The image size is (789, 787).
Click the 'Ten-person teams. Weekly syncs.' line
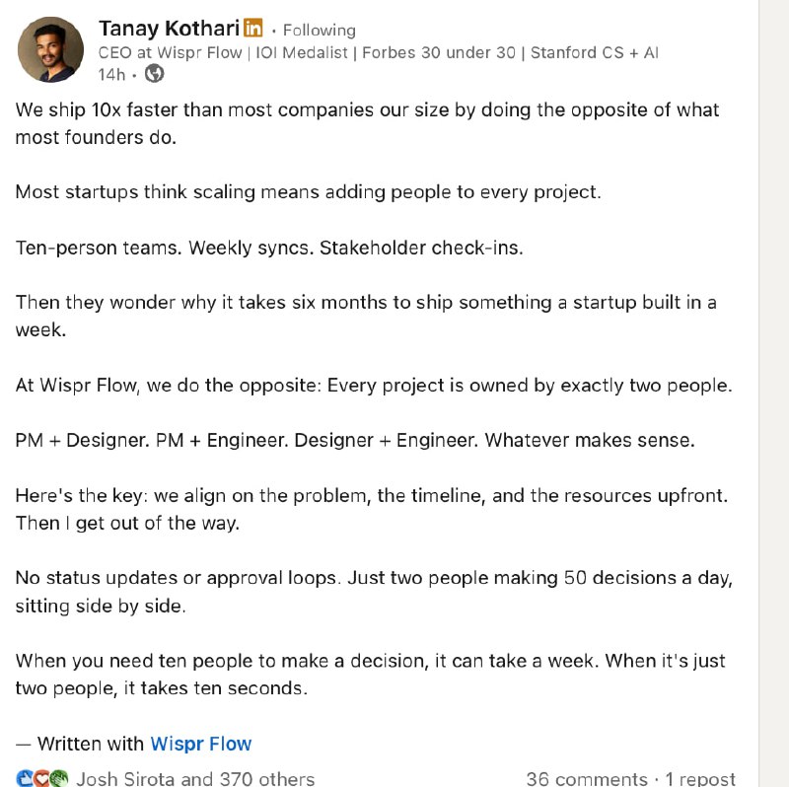tap(268, 248)
